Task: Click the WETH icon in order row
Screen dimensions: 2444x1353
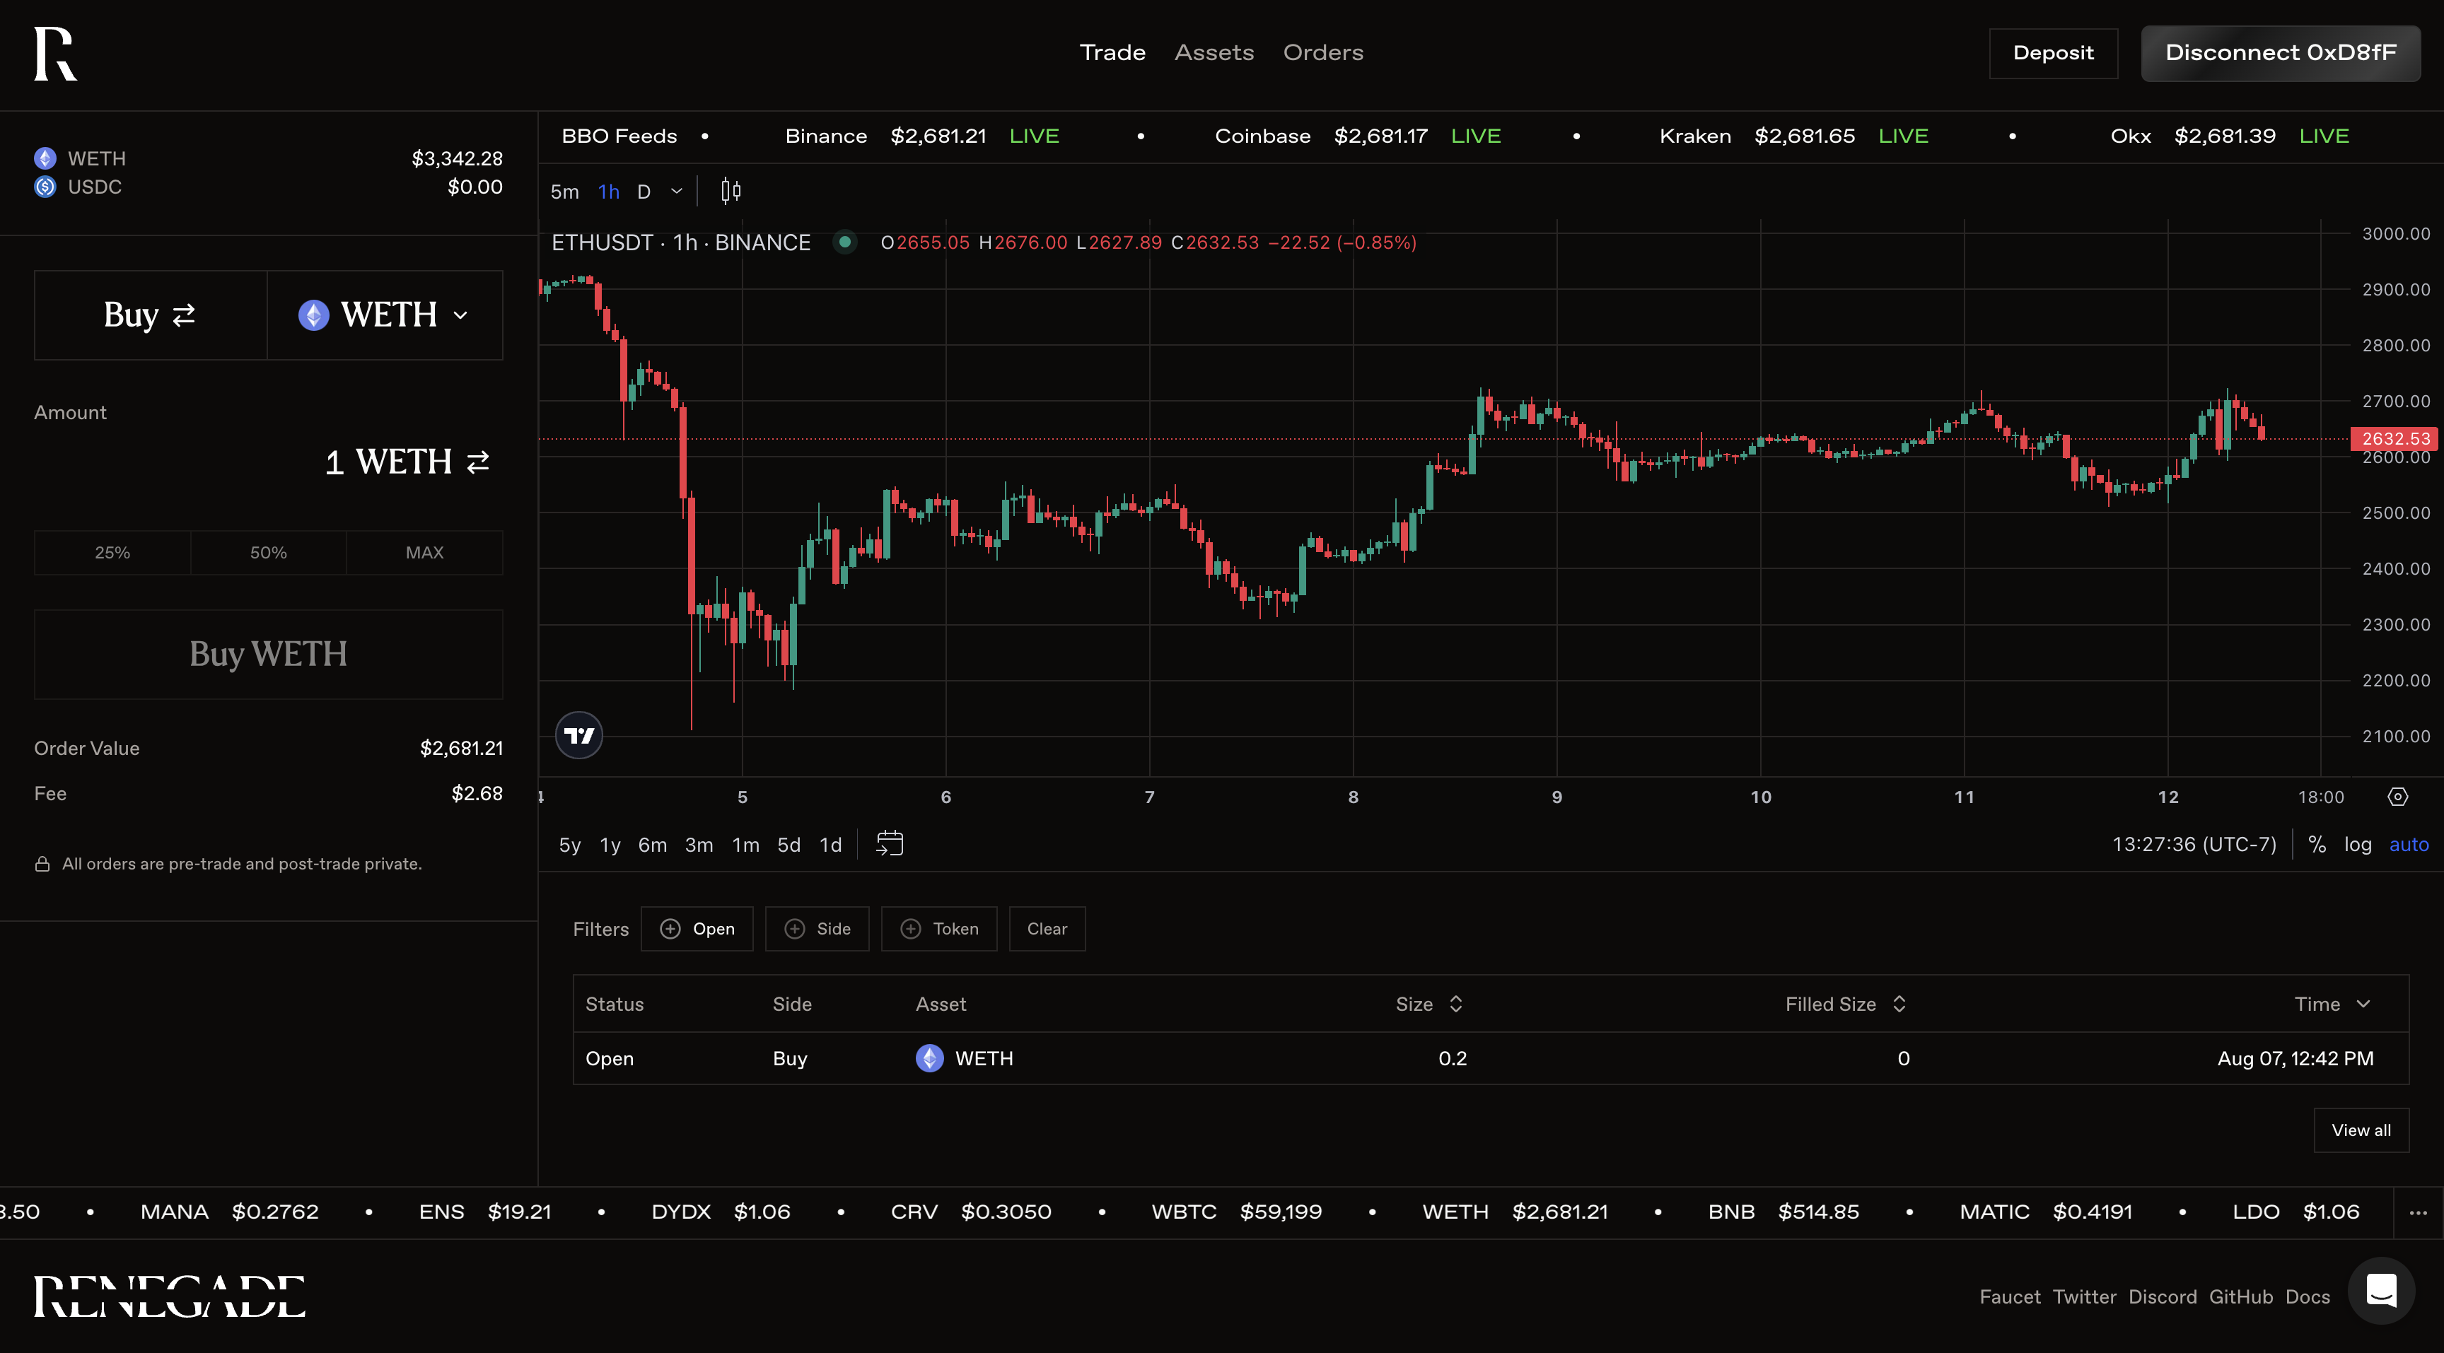Action: pyautogui.click(x=930, y=1058)
